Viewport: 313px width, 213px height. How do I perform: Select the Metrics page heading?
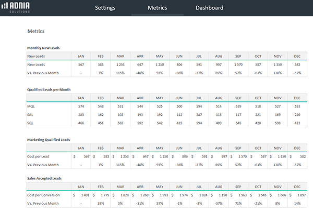coord(35,31)
